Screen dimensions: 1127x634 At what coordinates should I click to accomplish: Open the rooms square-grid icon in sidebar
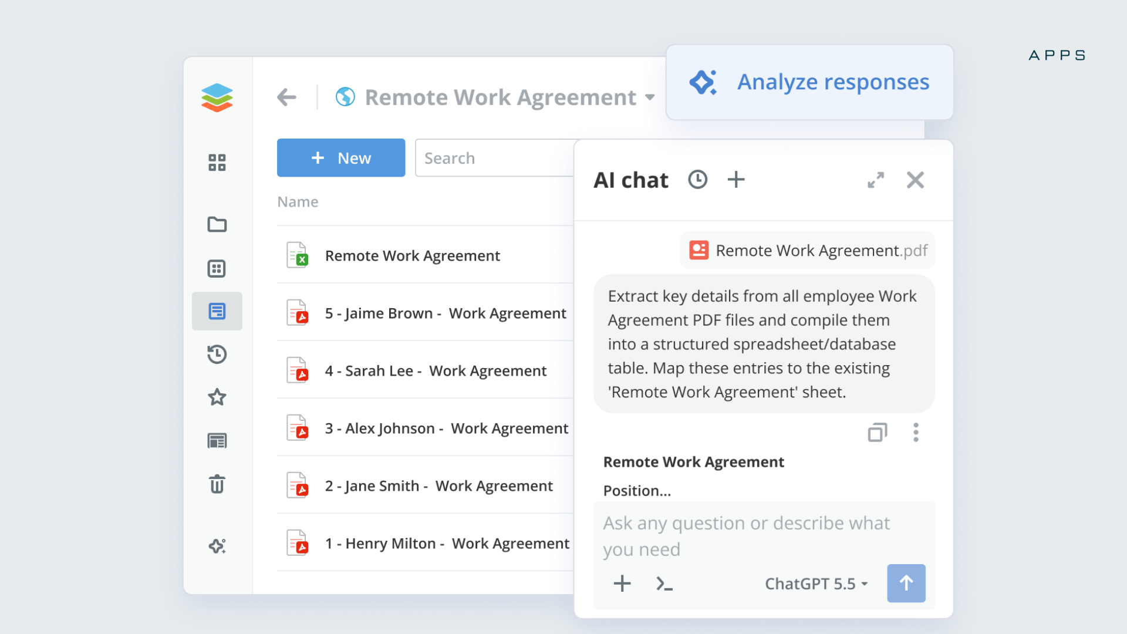217,269
